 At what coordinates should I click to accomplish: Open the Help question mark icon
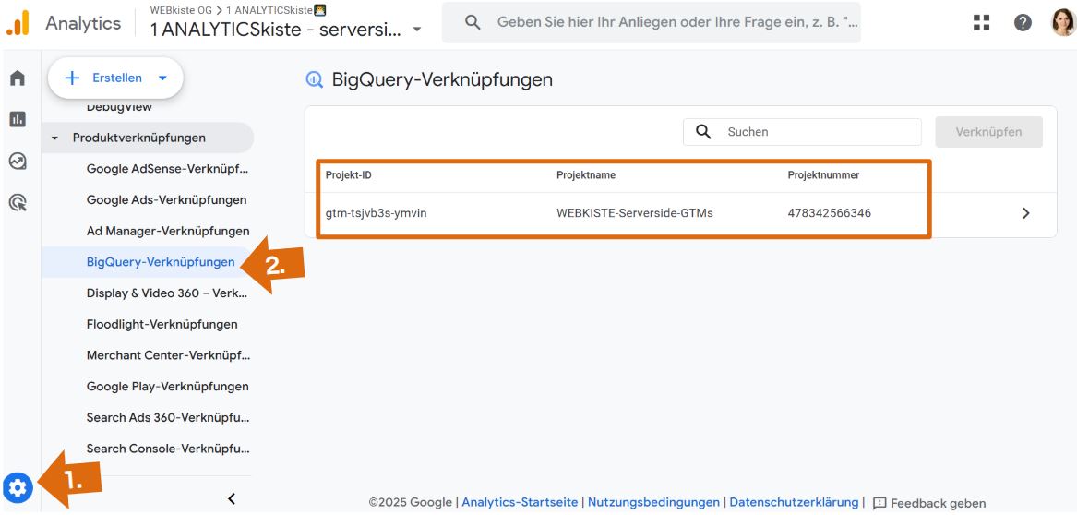[1023, 23]
